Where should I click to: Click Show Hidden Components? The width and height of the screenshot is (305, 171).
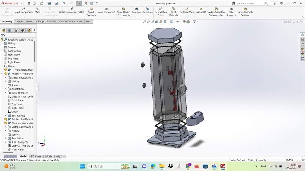pyautogui.click(x=124, y=12)
